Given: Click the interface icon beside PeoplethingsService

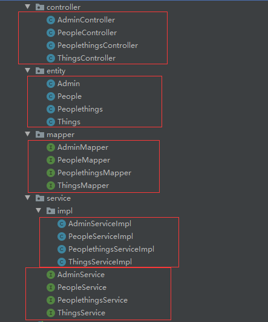Looking at the screenshot, I should [51, 300].
